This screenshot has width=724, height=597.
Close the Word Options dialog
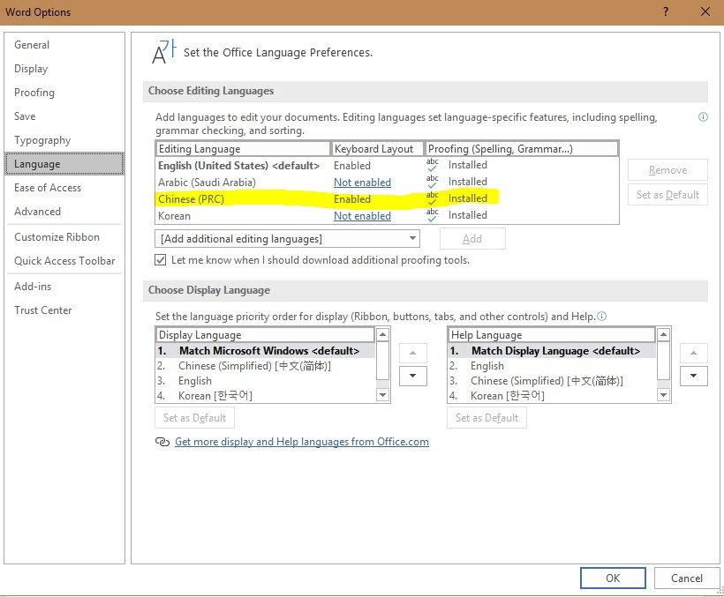[705, 11]
